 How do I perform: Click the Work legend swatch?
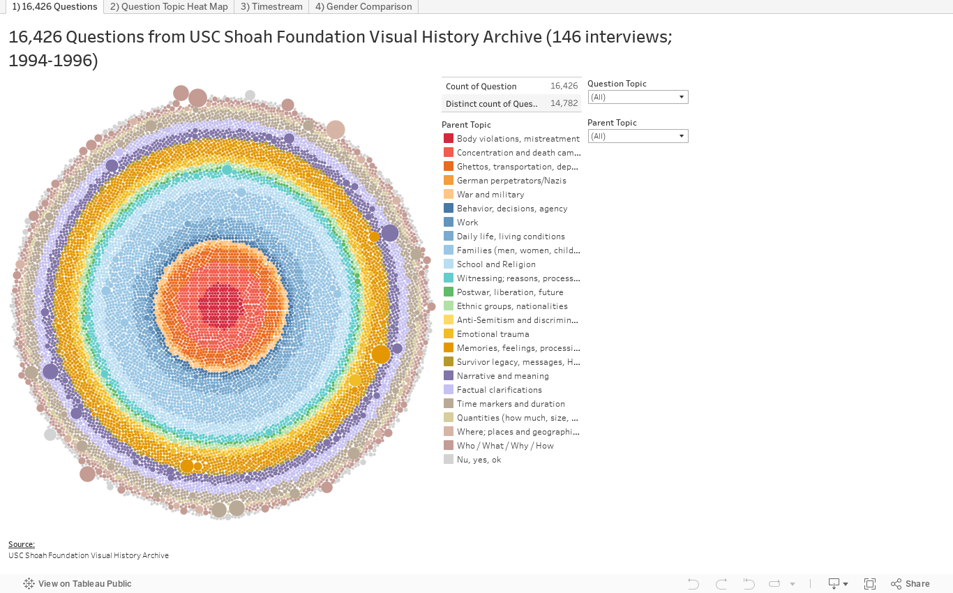(449, 223)
